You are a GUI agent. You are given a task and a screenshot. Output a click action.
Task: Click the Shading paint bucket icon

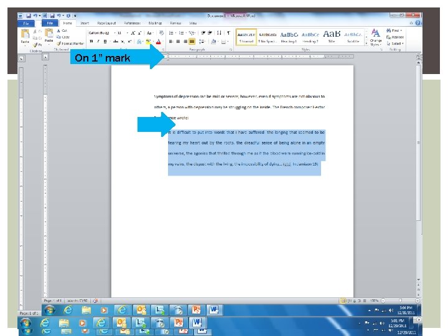(213, 42)
